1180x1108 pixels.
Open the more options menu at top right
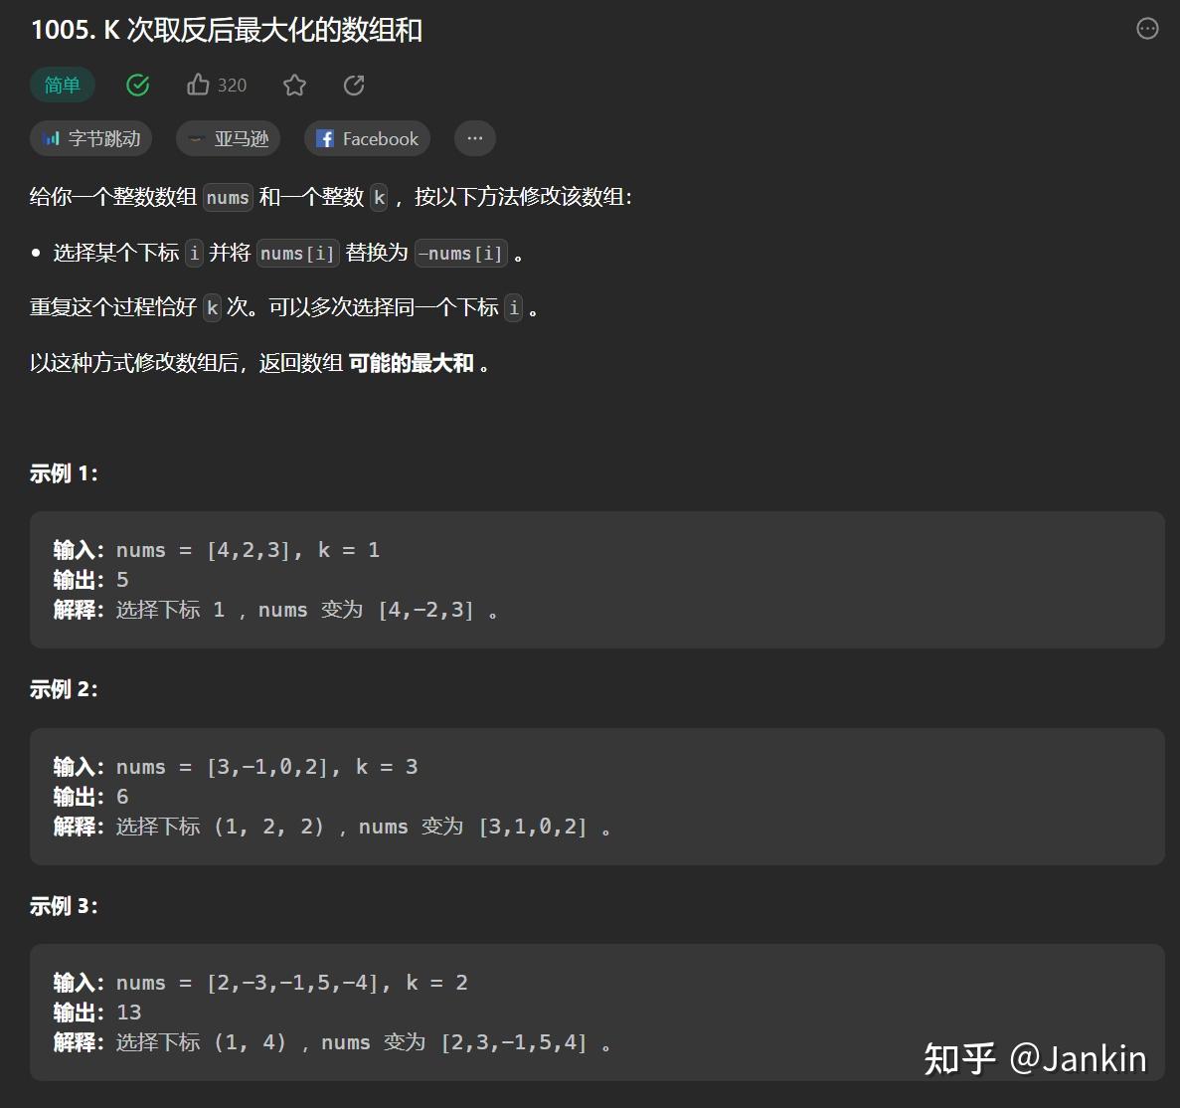click(x=1147, y=30)
